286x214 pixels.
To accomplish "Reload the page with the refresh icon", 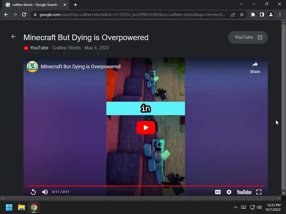I will pyautogui.click(x=24, y=14).
